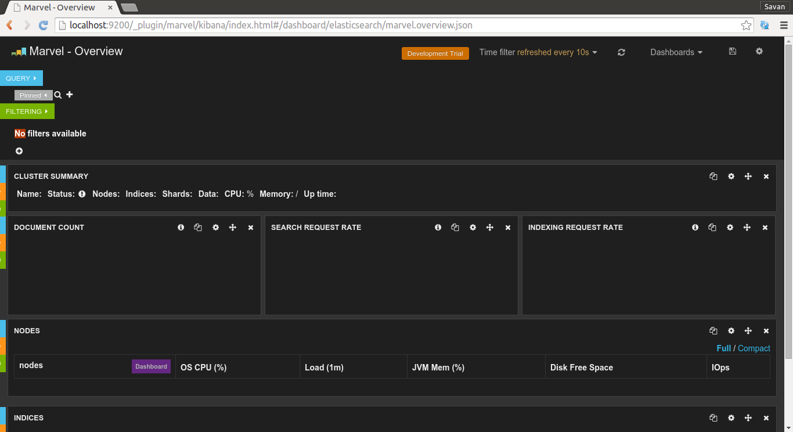Open Document Count panel settings
793x432 pixels.
[x=216, y=228]
